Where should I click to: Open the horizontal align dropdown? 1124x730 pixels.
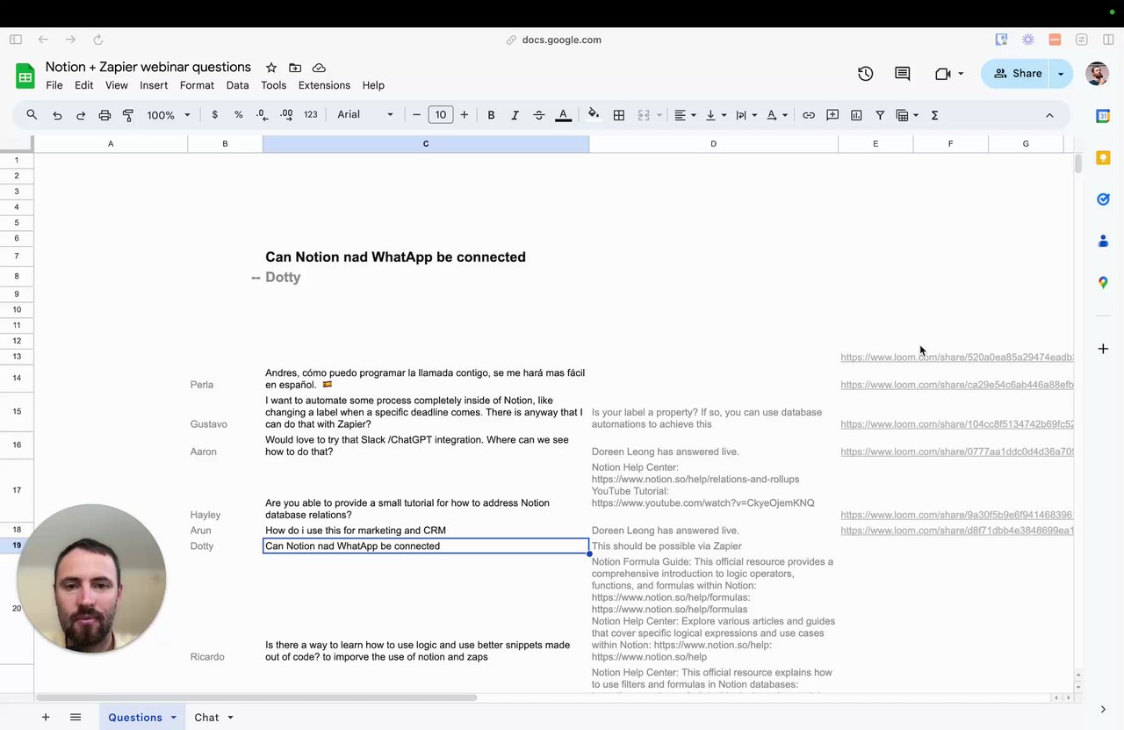coord(685,115)
